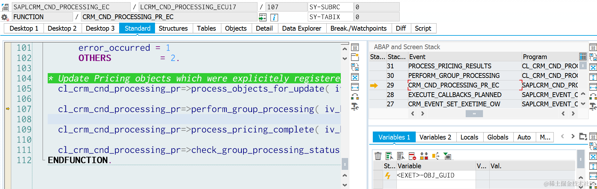
Task: Show next variable tabs with right chevron
Action: pyautogui.click(x=573, y=136)
